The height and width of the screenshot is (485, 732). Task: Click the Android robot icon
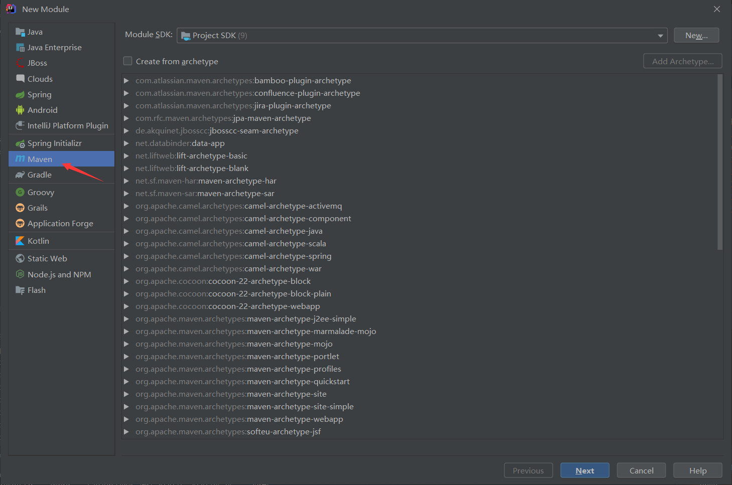point(20,110)
